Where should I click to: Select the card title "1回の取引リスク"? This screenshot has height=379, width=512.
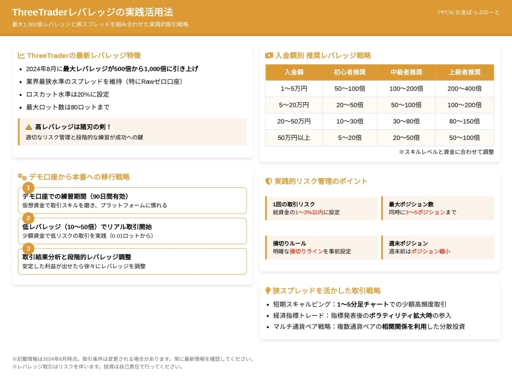294,204
